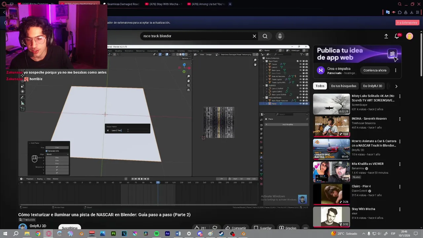Select wireframe viewport shading icon
Viewport: 423px width, 238px height.
pyautogui.click(x=177, y=55)
